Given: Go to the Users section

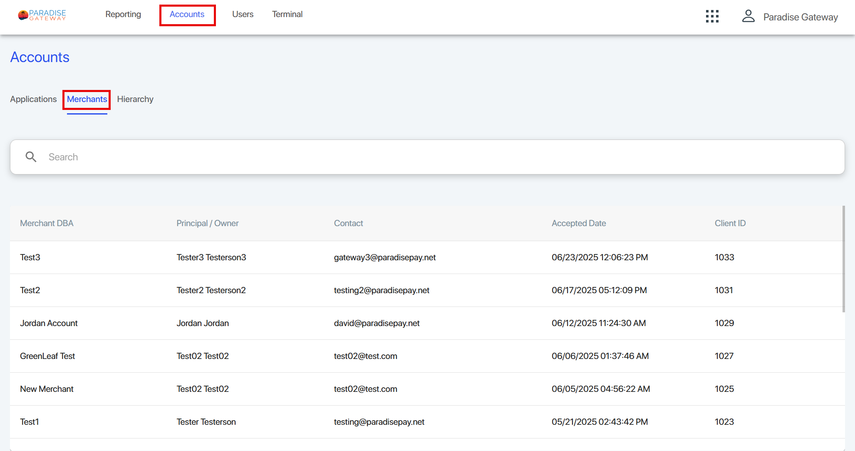Looking at the screenshot, I should coord(243,14).
